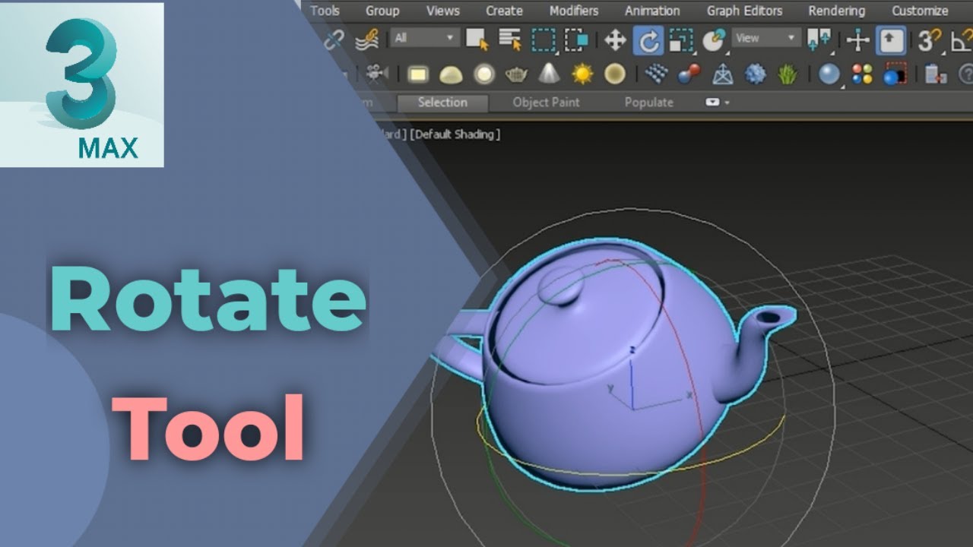Open the Graph Editors menu
Image resolution: width=973 pixels, height=547 pixels.
point(744,11)
